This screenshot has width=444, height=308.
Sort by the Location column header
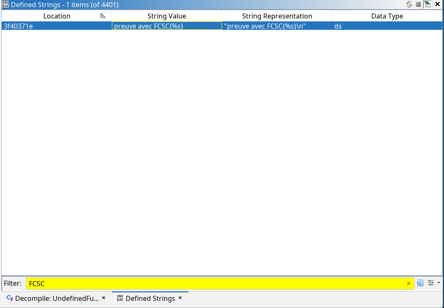tap(57, 16)
